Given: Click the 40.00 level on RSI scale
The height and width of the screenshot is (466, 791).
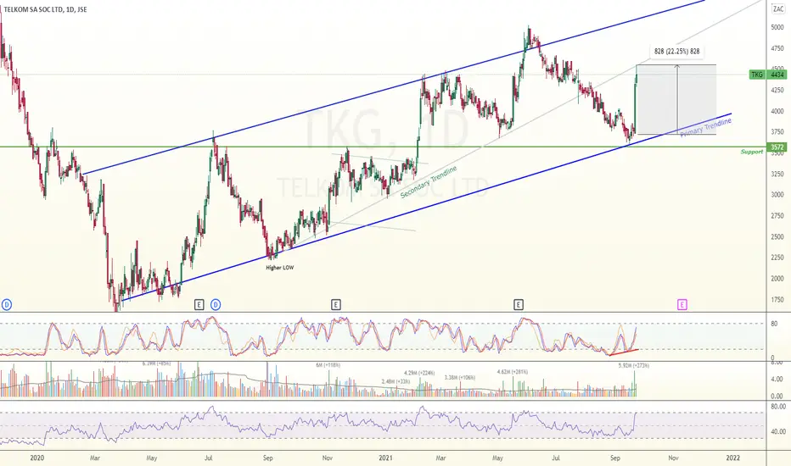Looking at the screenshot, I should [x=778, y=432].
